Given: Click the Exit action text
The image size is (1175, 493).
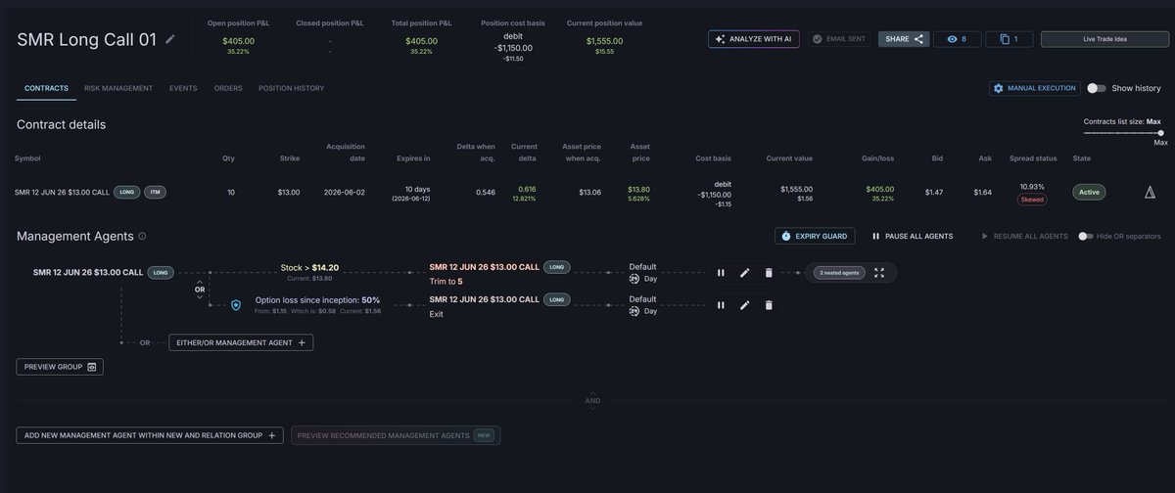Looking at the screenshot, I should pos(438,314).
